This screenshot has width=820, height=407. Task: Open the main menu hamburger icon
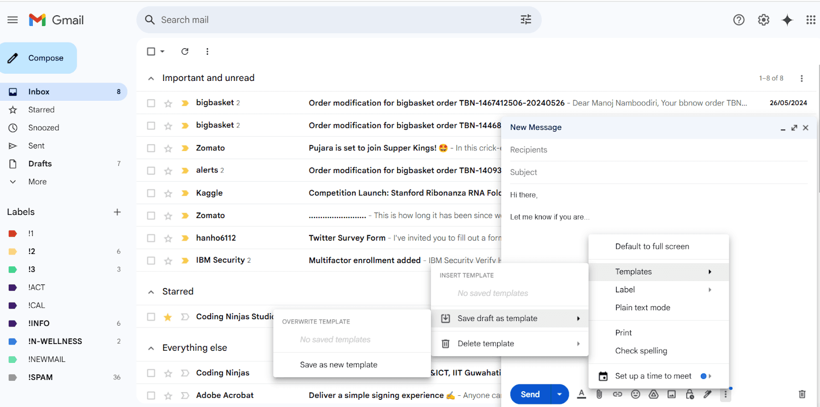[x=12, y=20]
